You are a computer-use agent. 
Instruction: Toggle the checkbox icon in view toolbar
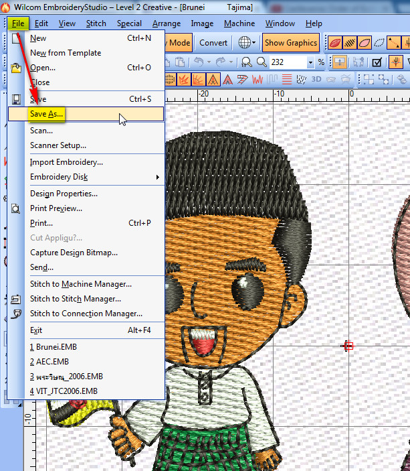pos(377,62)
